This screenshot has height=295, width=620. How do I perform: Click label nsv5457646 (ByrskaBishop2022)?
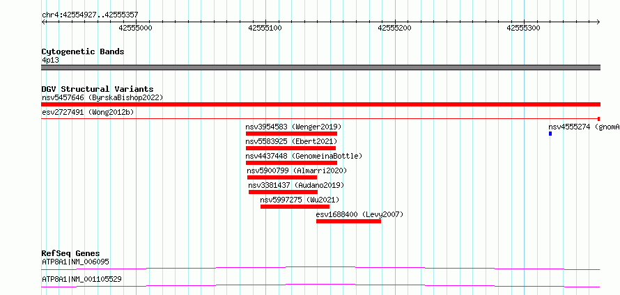pyautogui.click(x=102, y=97)
